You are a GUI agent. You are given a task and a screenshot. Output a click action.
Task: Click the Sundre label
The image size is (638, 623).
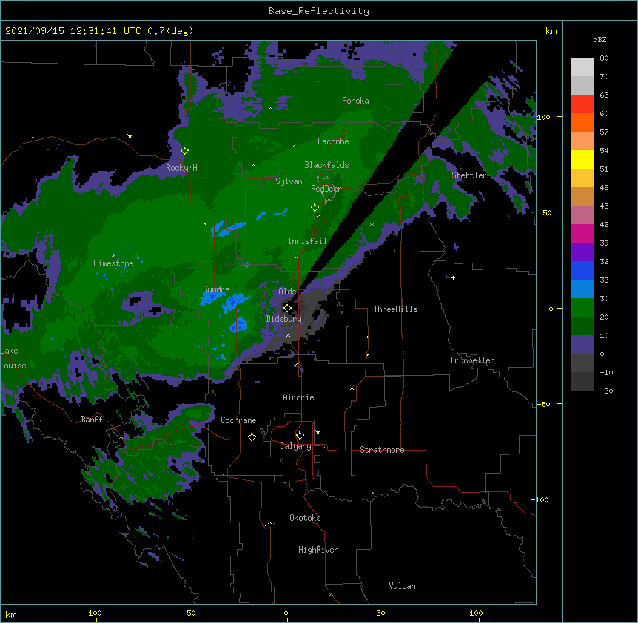pos(216,289)
